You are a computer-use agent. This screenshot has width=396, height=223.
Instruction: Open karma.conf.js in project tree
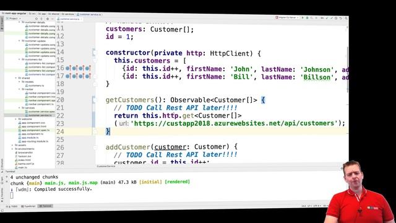click(x=25, y=164)
